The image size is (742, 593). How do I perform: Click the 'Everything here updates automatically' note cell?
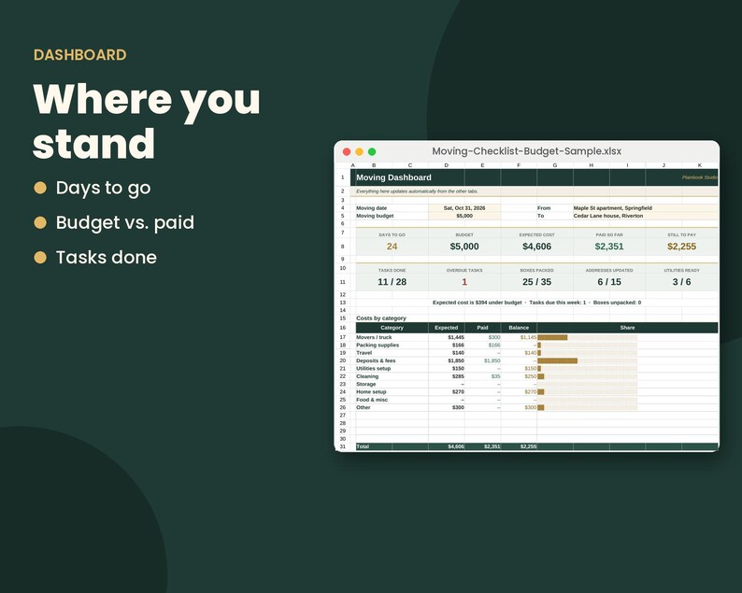tap(417, 191)
